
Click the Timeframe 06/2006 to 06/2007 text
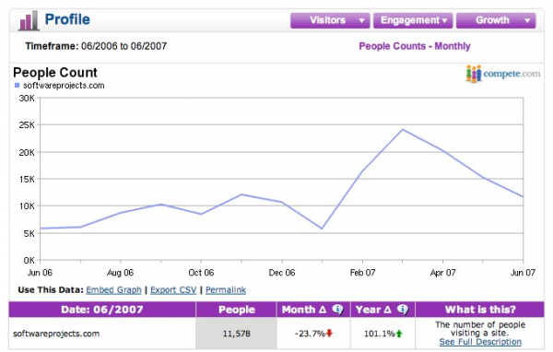point(96,46)
